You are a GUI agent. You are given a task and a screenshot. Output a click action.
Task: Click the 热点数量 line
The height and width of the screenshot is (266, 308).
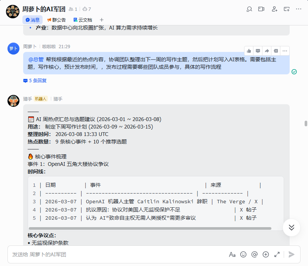[77, 142]
